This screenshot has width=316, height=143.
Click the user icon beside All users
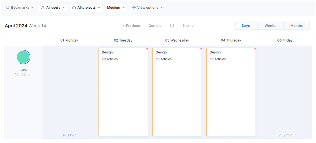tap(43, 8)
